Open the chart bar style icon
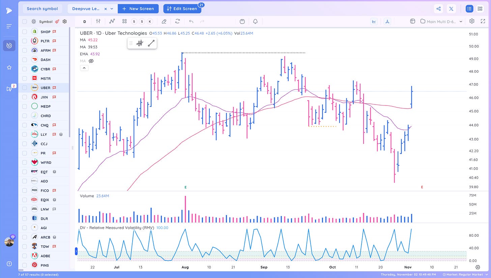Screen dimensions: 491x278 pos(98,21)
